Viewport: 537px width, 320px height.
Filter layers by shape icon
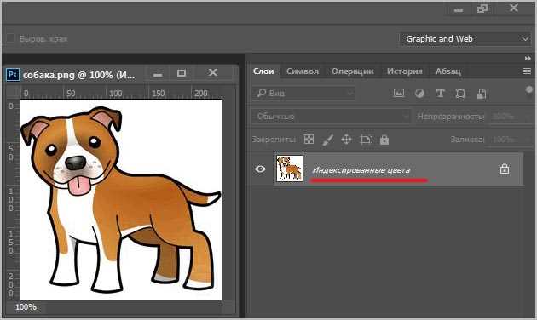460,93
